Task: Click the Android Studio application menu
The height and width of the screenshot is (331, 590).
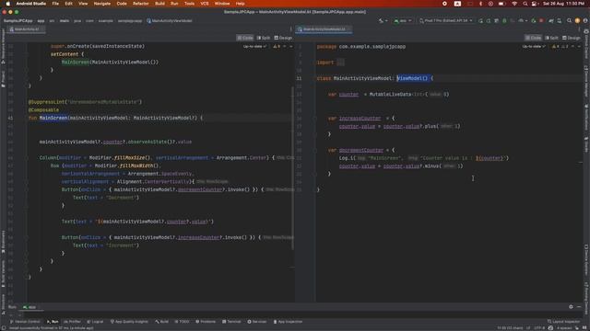Action: click(x=30, y=4)
